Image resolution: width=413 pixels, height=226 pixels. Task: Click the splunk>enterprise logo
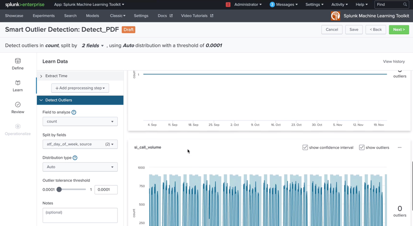25,5
